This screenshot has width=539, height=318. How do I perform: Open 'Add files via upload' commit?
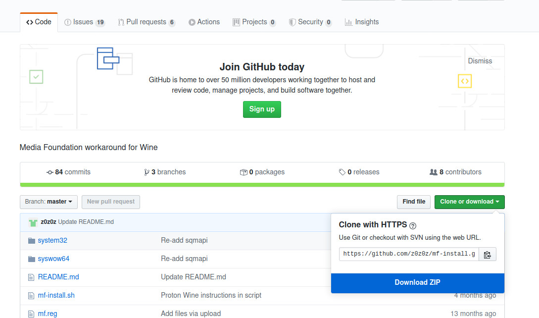click(x=191, y=314)
